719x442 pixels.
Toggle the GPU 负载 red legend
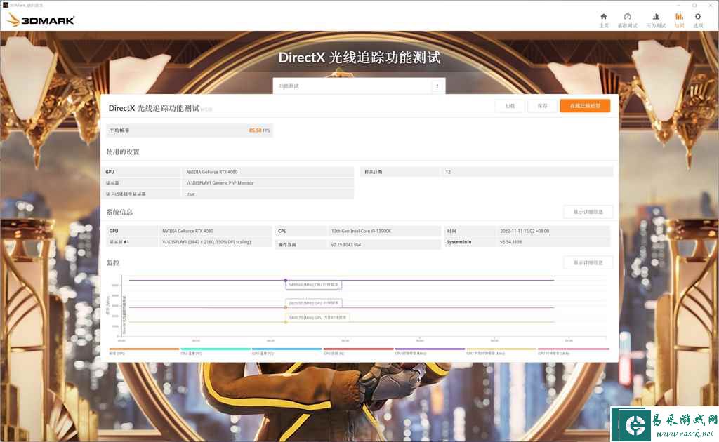[x=358, y=351]
